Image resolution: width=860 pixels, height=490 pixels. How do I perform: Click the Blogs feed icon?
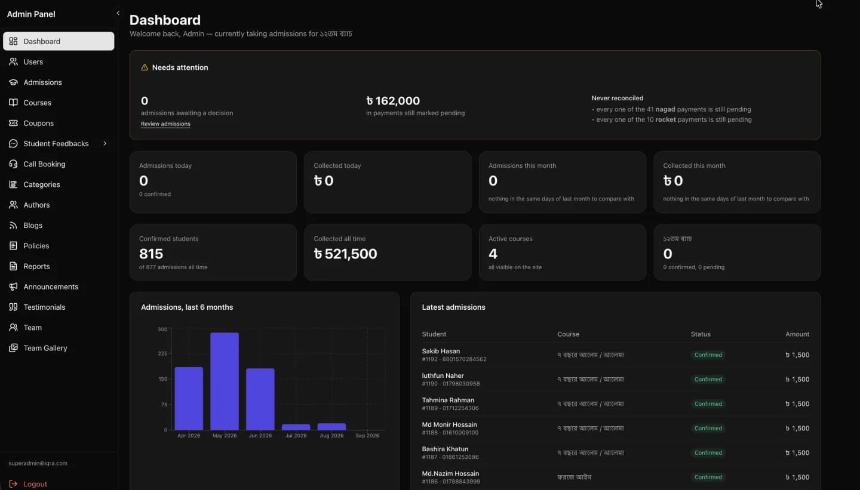click(x=13, y=226)
